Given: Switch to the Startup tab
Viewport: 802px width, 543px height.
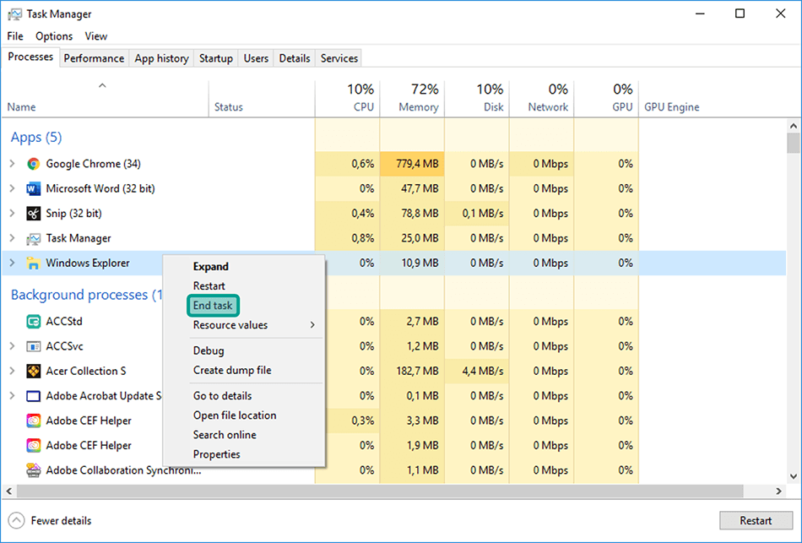Looking at the screenshot, I should [216, 58].
